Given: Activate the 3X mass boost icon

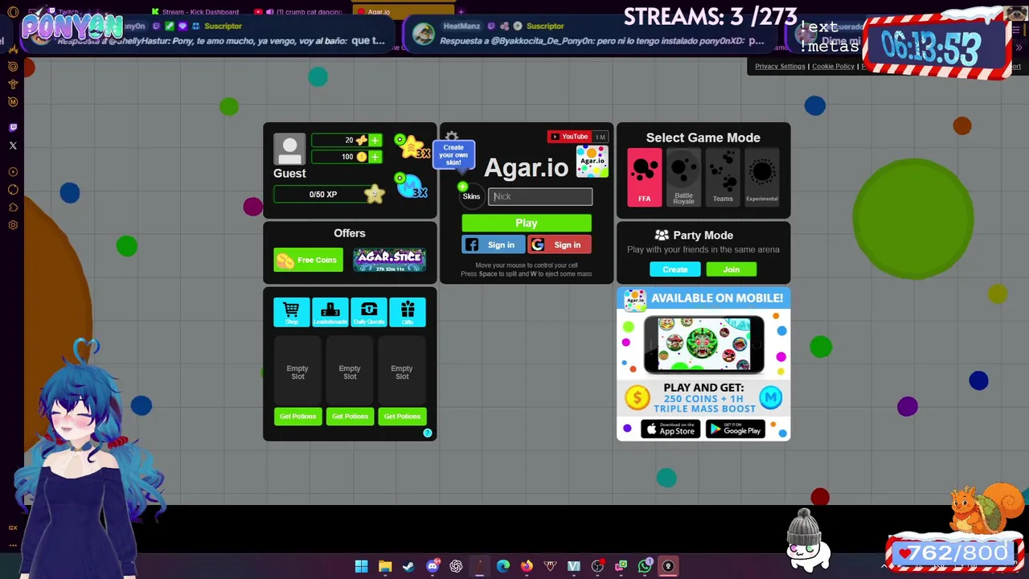Looking at the screenshot, I should 412,187.
